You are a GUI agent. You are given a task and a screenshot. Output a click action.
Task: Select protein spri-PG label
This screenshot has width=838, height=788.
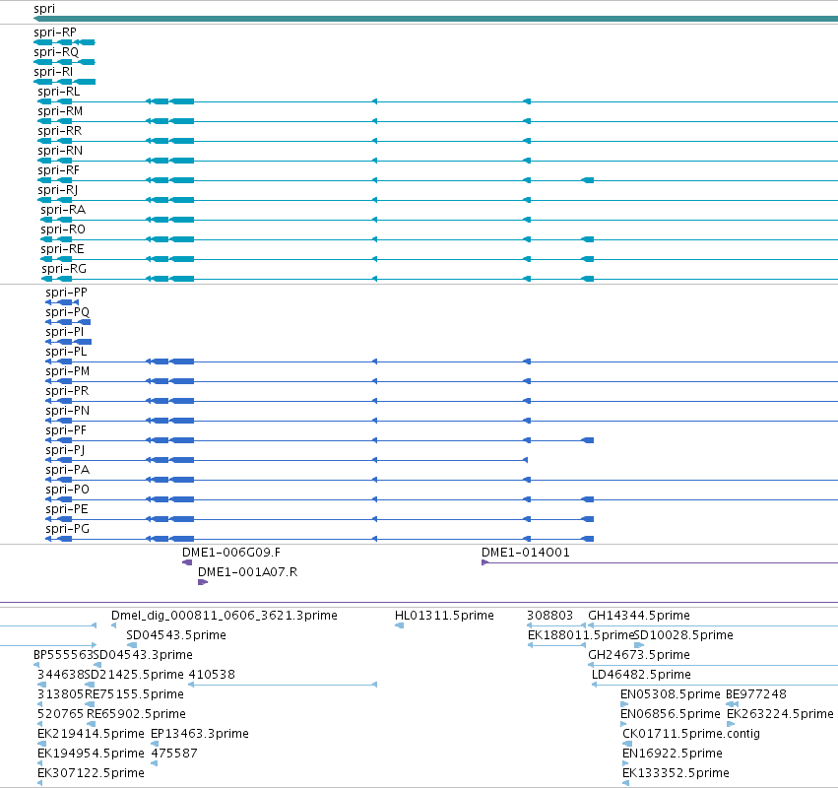pyautogui.click(x=67, y=529)
